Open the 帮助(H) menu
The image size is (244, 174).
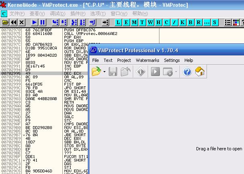click(x=140, y=14)
